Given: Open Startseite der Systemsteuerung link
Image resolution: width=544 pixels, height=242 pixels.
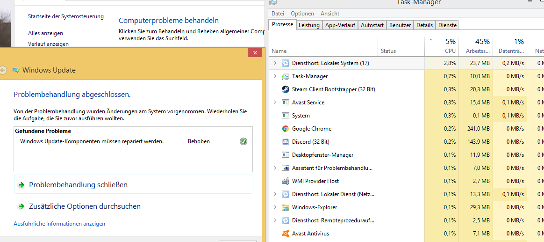Looking at the screenshot, I should pos(66,16).
